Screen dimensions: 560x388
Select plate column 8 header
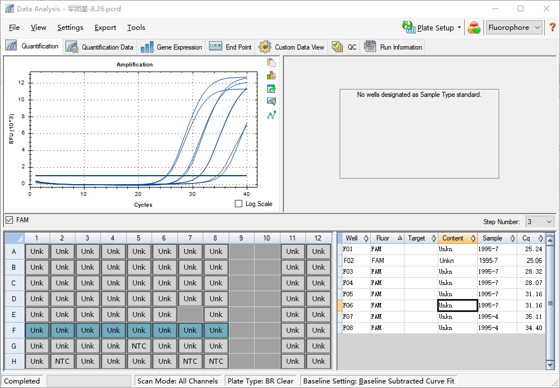[215, 238]
